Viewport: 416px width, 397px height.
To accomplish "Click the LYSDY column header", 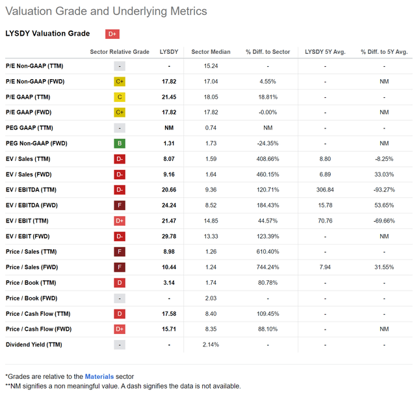I will point(169,52).
